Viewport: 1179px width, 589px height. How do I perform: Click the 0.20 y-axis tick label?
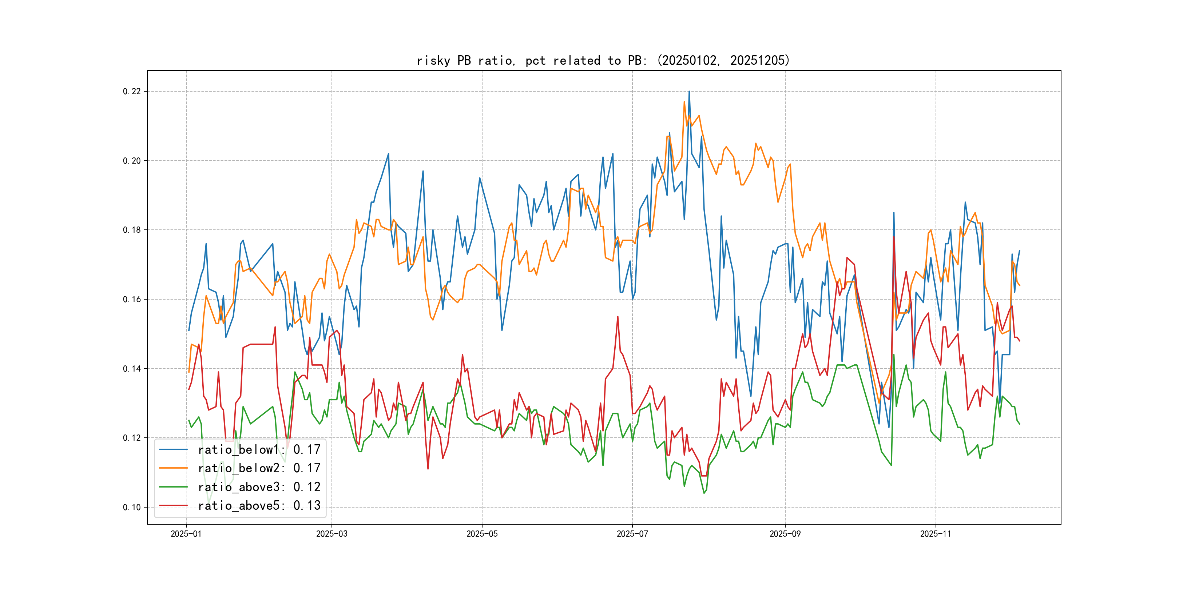point(132,161)
